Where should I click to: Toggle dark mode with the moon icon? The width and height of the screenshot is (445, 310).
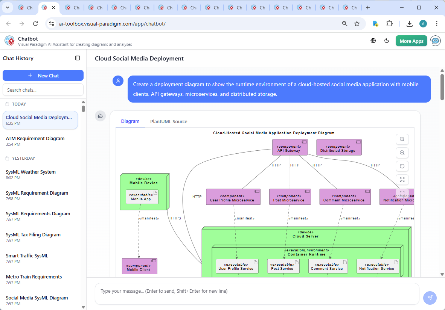pos(387,41)
